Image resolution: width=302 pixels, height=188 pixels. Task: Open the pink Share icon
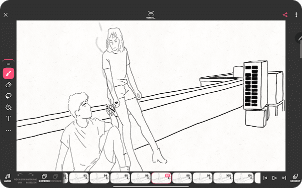[x=285, y=15]
